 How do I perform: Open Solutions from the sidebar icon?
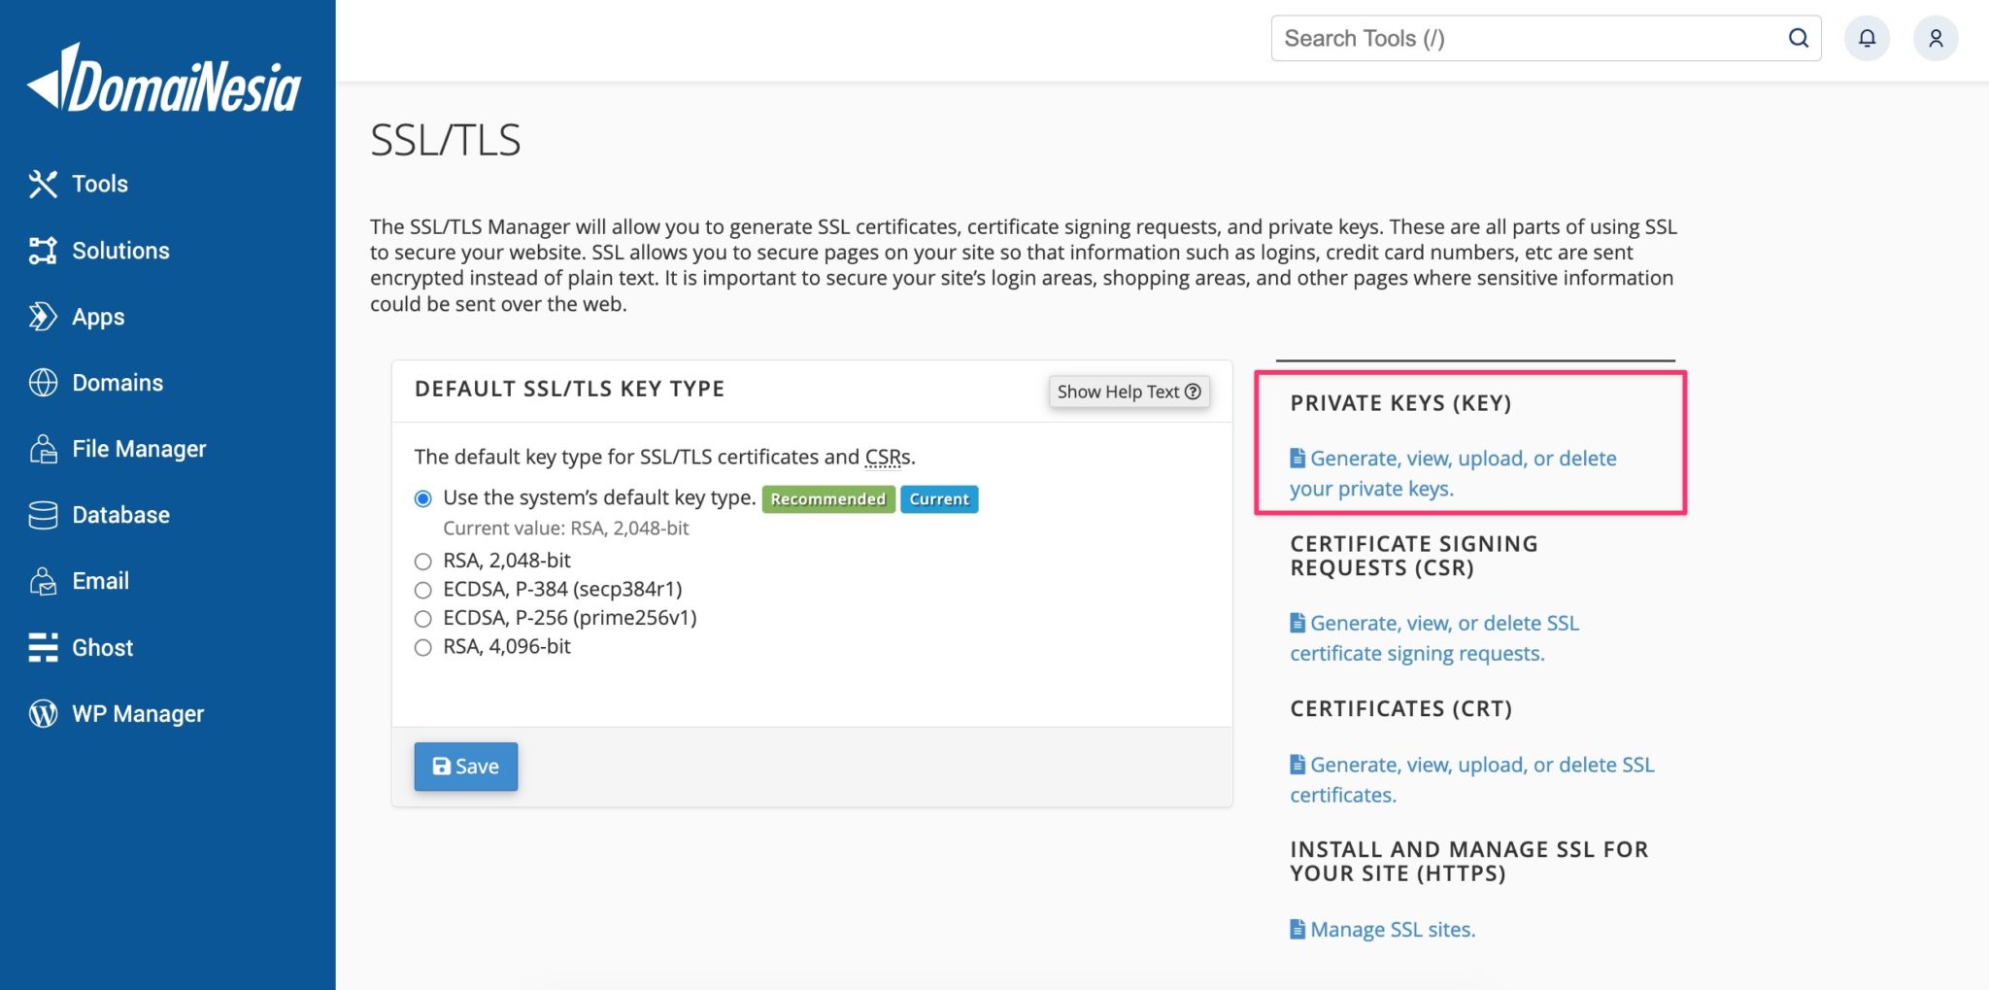[x=43, y=250]
